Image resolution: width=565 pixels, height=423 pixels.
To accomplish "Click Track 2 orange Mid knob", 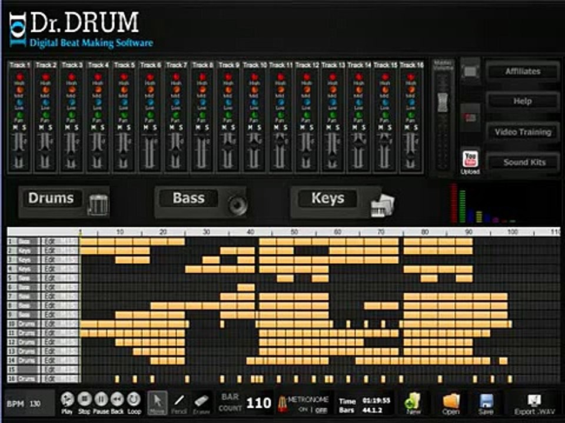I will [46, 90].
